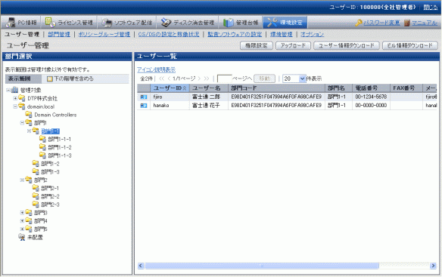This screenshot has height=277, width=442.
Task: Select the 環境設定 tab
Action: (x=285, y=22)
